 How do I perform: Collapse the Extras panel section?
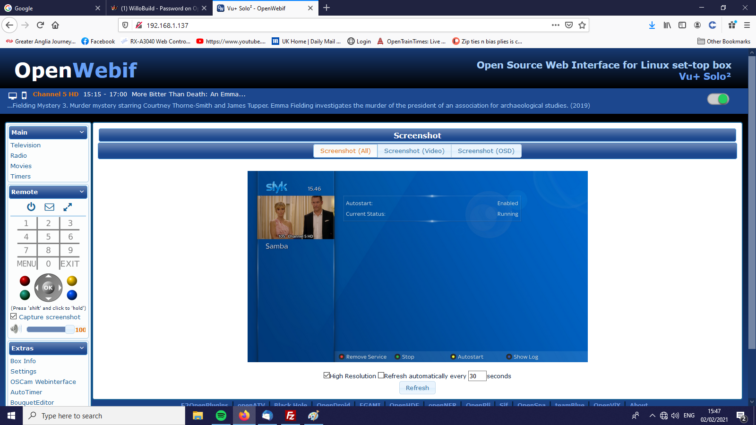click(82, 348)
